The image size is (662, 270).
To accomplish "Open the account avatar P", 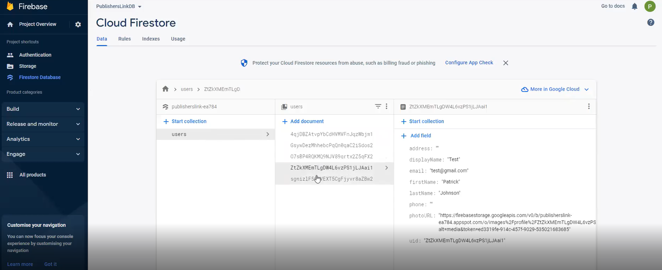I will pos(650,6).
